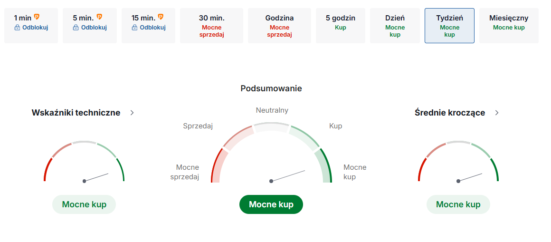
Task: Expand Wskaźniki techniczne with its chevron arrow
Action: coord(132,113)
